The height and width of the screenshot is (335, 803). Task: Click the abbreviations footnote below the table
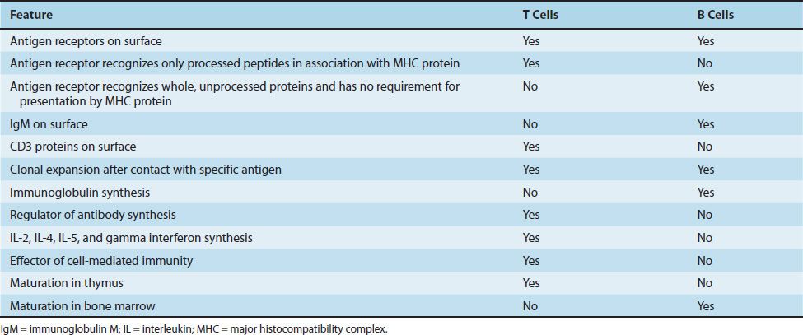(194, 328)
